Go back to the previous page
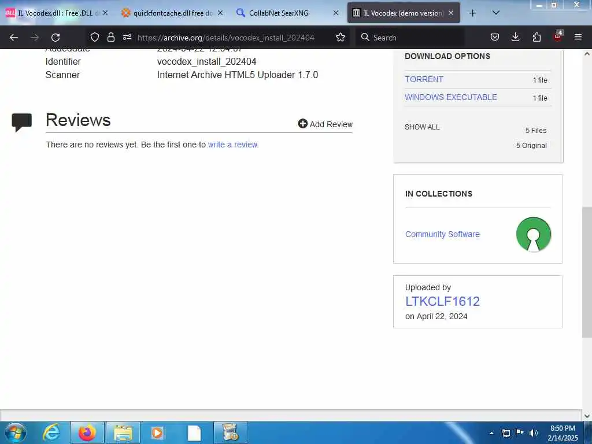 [x=14, y=38]
